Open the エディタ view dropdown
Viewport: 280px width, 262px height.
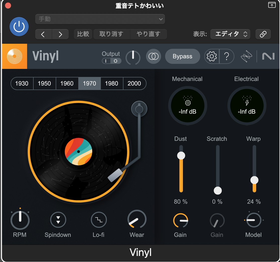pyautogui.click(x=230, y=34)
